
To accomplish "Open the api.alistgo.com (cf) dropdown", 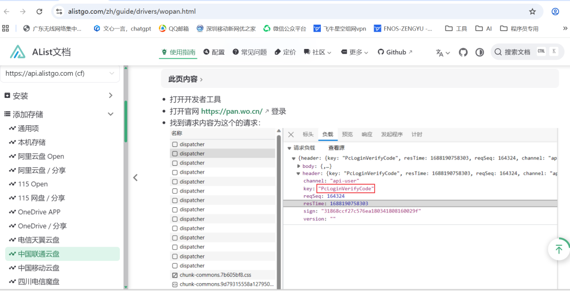I will pyautogui.click(x=60, y=74).
